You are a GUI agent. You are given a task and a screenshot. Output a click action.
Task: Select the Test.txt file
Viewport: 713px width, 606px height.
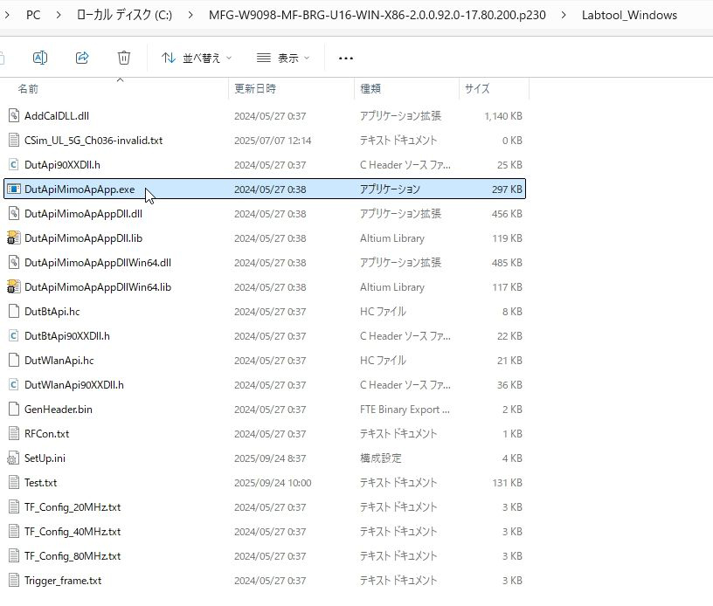(40, 482)
